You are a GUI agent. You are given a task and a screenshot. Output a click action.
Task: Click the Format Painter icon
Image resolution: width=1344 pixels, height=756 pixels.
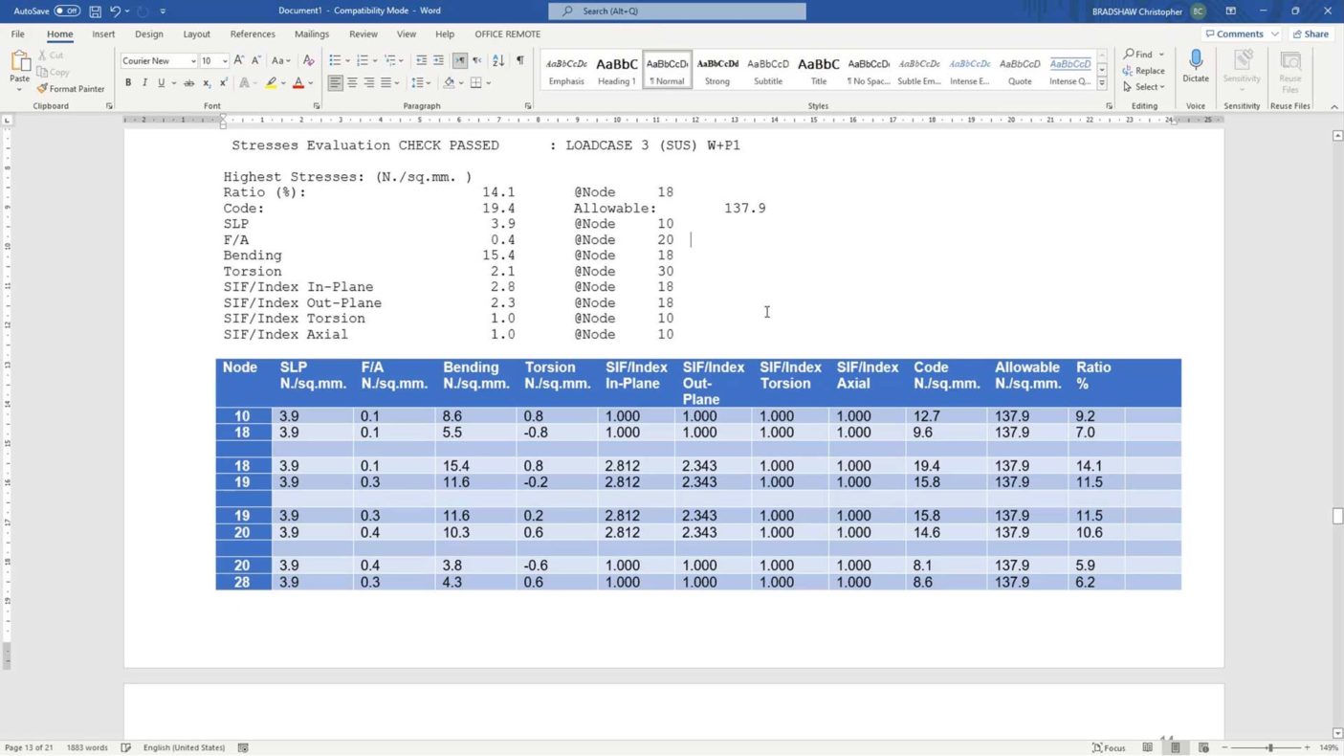pyautogui.click(x=43, y=89)
